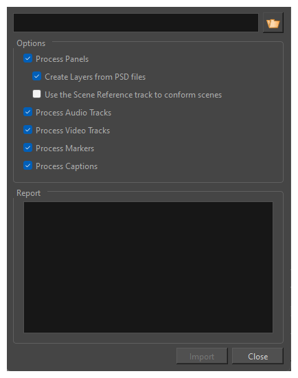
Task: Click the 'conform scenes' option label text
Action: [x=193, y=95]
